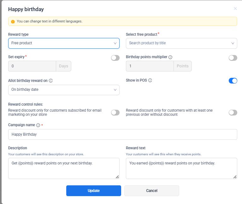Click the Cancel button
The image size is (242, 204).
click(x=152, y=191)
